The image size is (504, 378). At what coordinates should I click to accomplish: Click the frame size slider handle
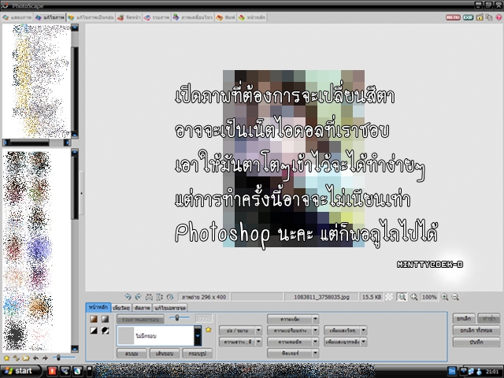click(x=176, y=318)
